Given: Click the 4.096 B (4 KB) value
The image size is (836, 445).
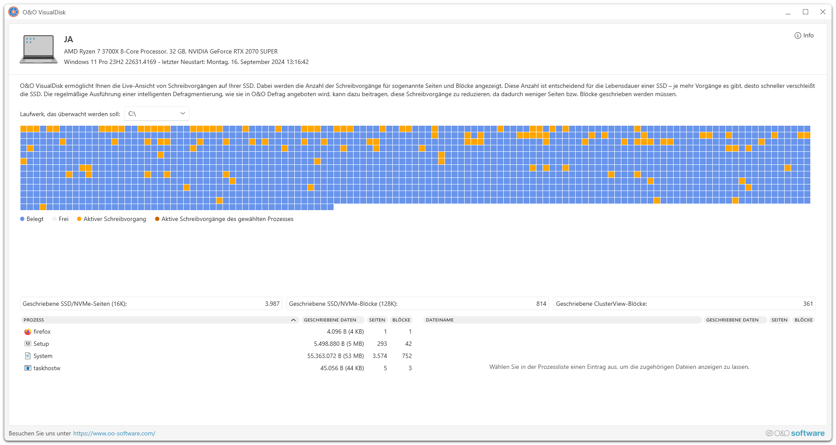Looking at the screenshot, I should point(345,331).
